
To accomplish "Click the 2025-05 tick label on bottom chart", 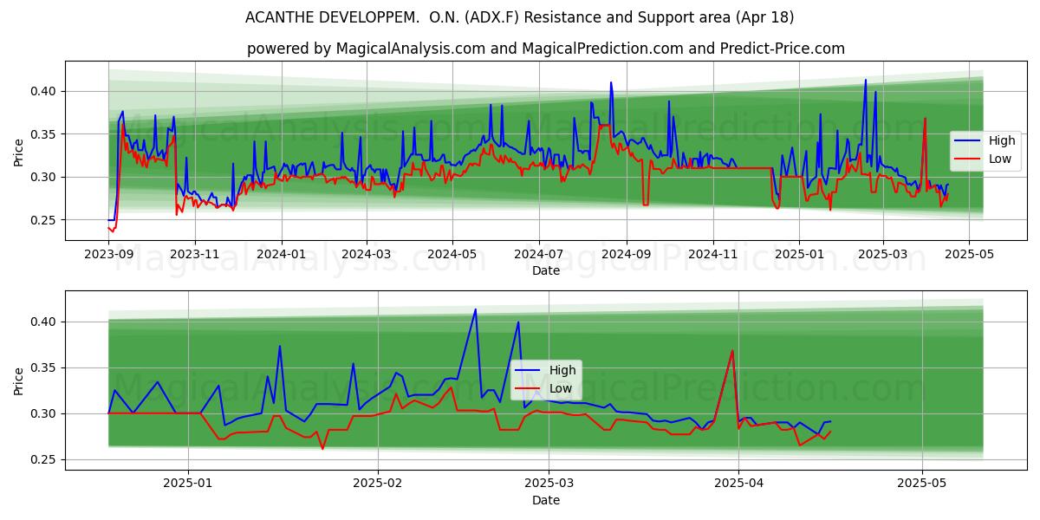I will pyautogui.click(x=922, y=484).
